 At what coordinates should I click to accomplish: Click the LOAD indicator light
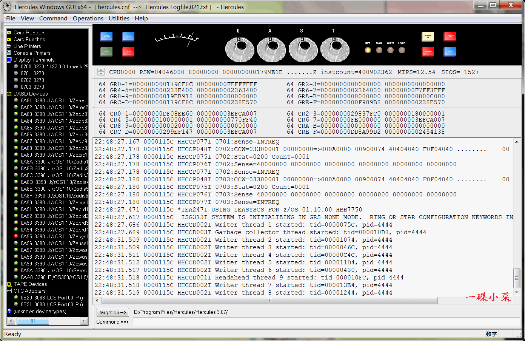402,50
